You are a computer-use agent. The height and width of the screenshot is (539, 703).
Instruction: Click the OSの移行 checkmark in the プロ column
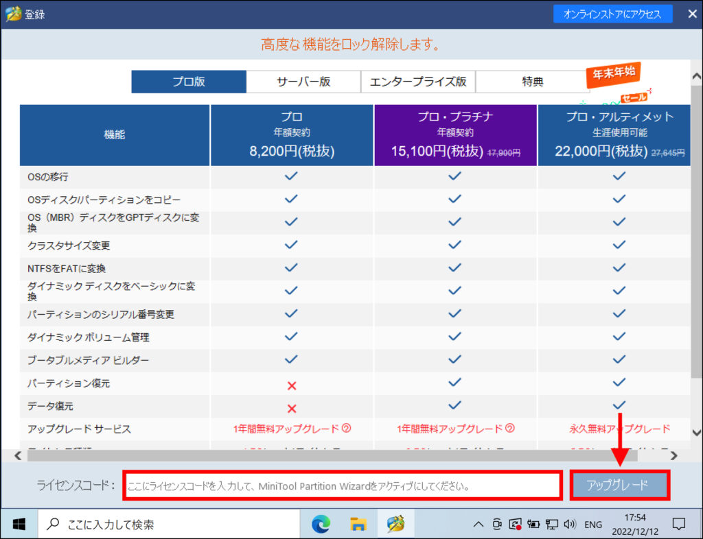(x=291, y=176)
